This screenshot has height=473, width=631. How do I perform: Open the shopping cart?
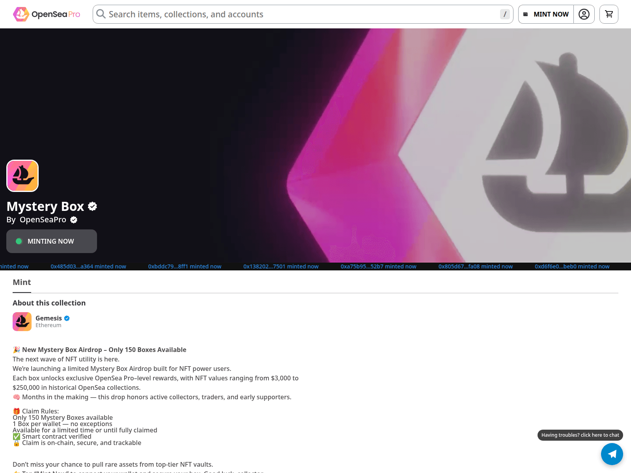609,14
